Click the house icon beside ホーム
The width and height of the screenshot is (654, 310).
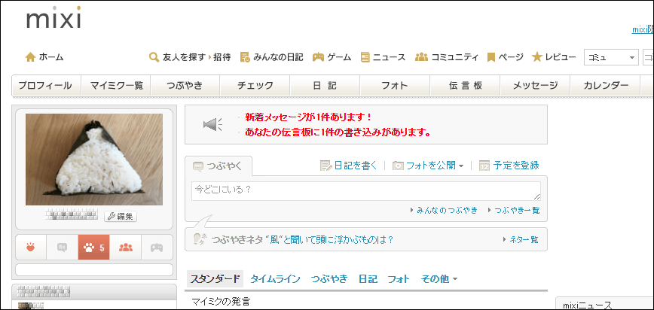30,57
